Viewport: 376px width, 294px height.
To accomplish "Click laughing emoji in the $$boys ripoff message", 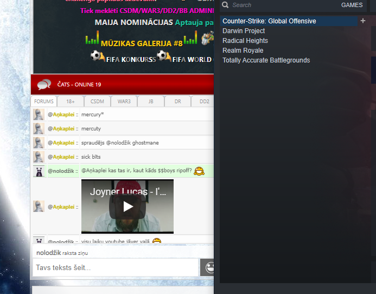I will 199,171.
